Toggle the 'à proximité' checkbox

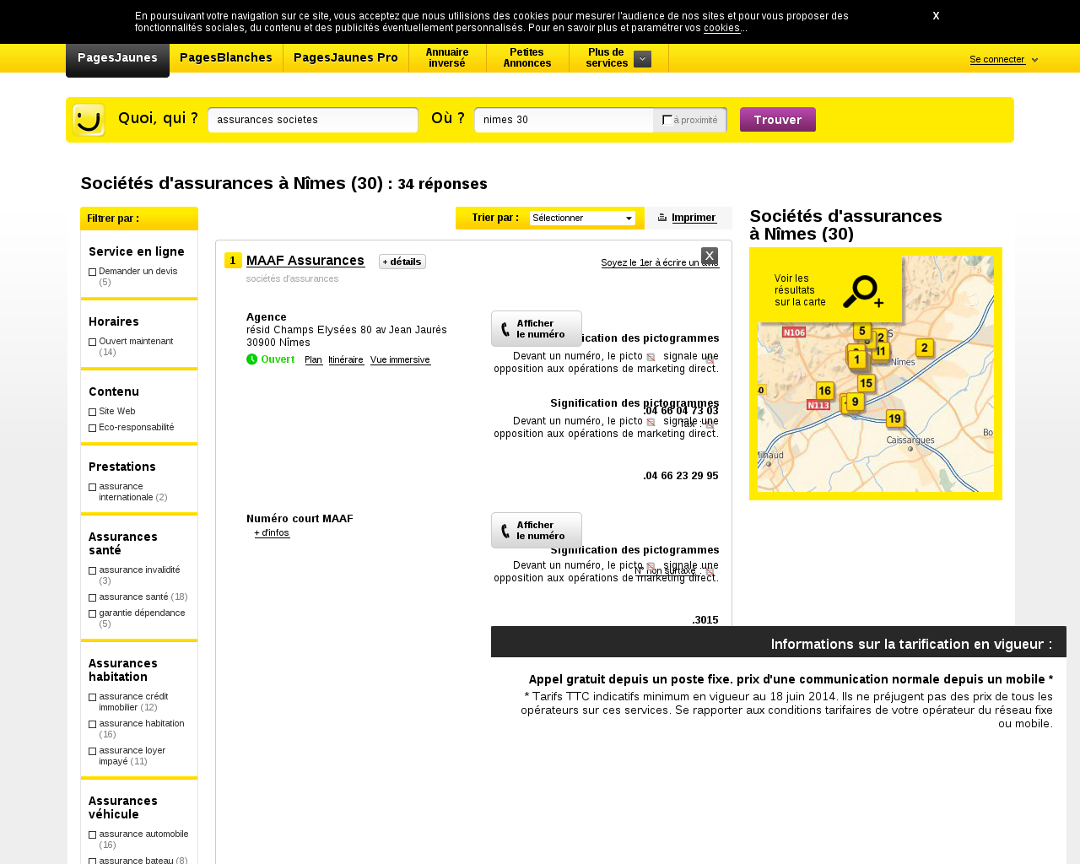coord(667,120)
